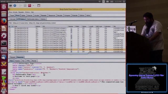Open the system gear menu in top bar
168x94 pixels.
tap(124, 2)
